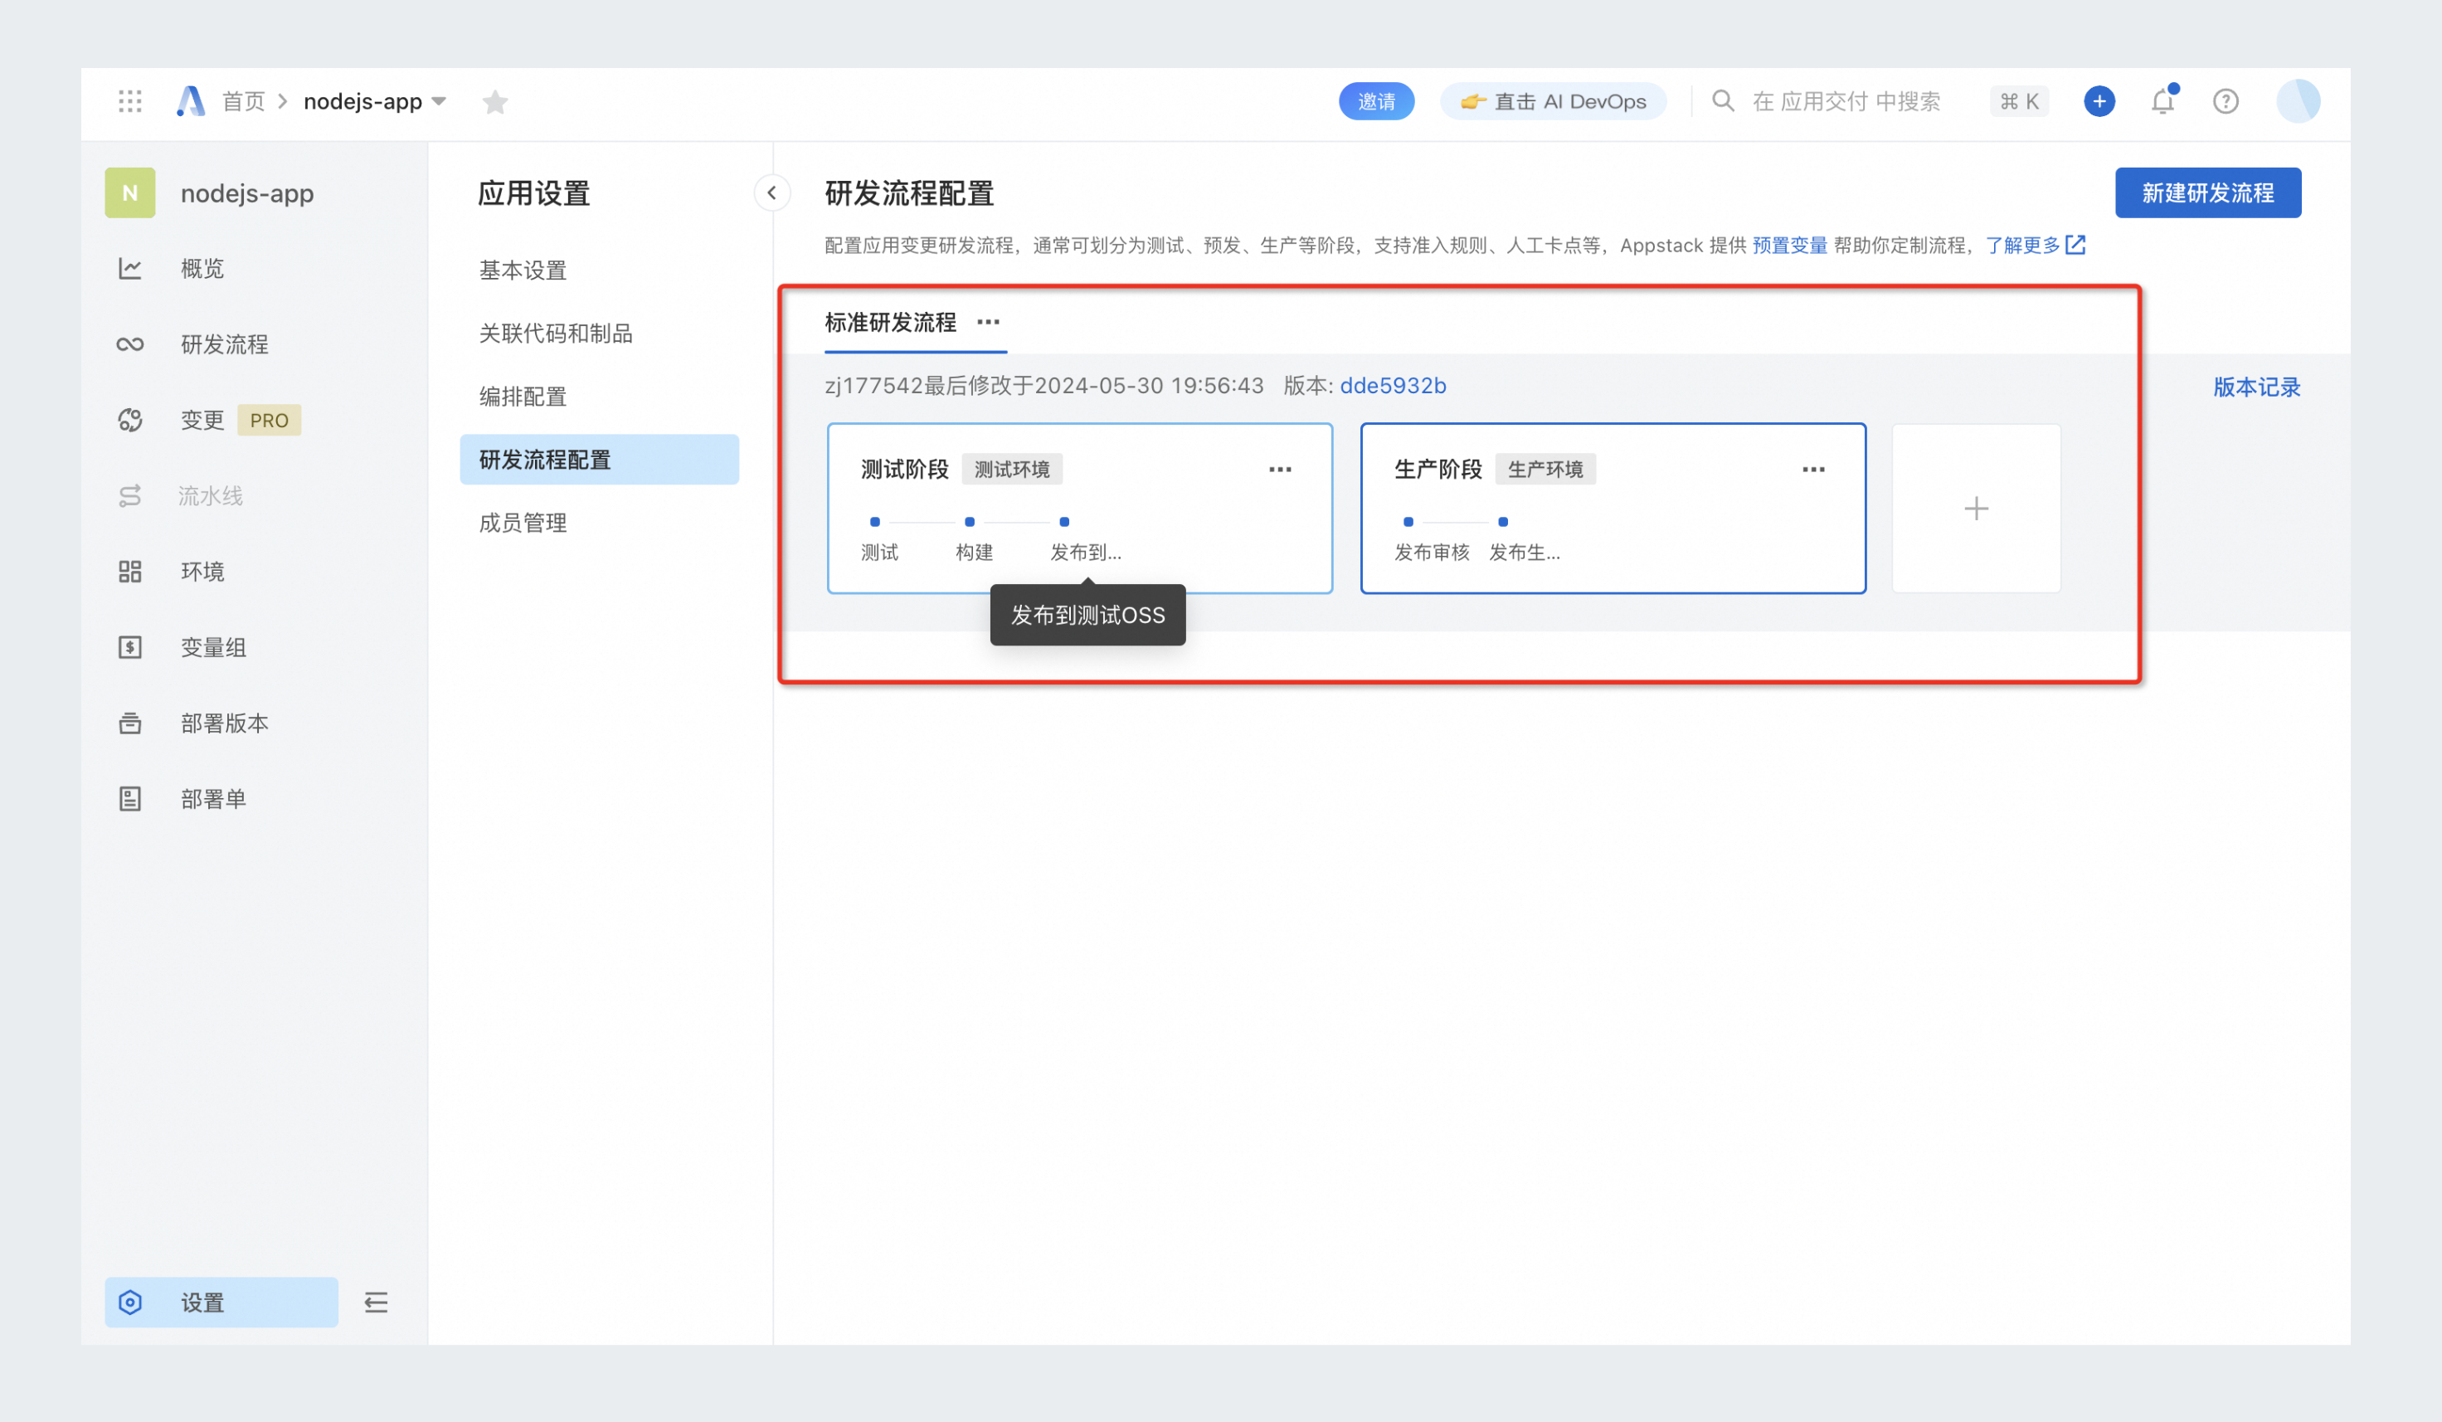Select 研发流程配置 in settings menu
This screenshot has height=1422, width=2442.
(x=599, y=460)
